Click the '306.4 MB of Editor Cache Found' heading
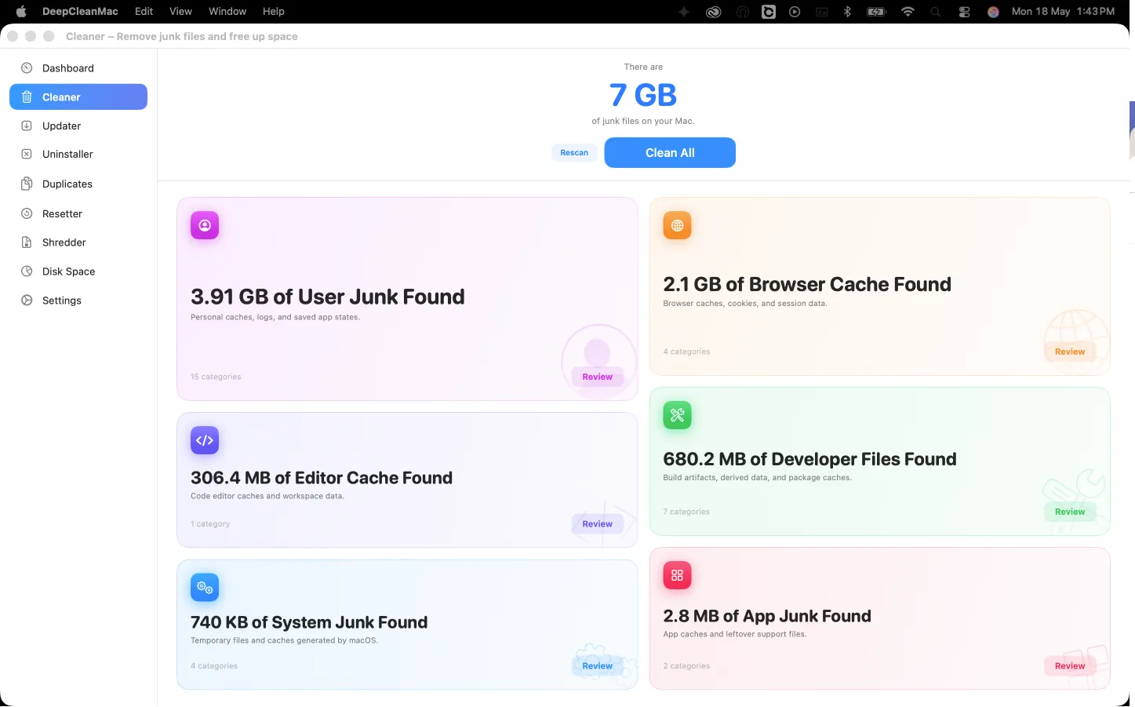 (322, 478)
